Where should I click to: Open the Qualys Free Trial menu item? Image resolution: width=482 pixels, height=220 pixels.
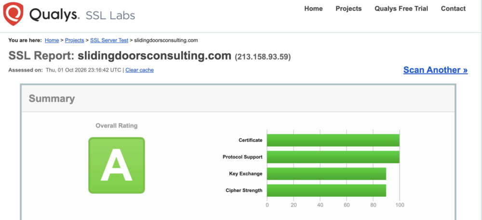coord(401,9)
